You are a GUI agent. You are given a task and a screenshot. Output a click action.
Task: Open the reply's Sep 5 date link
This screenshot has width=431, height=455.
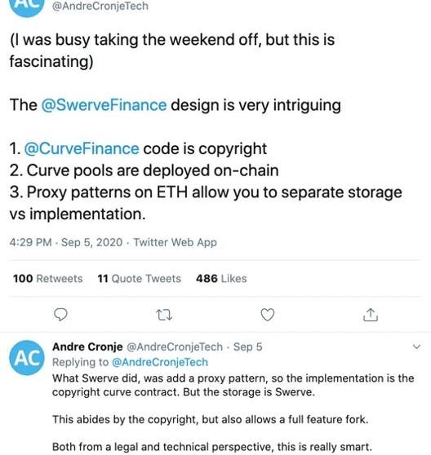pyautogui.click(x=247, y=347)
